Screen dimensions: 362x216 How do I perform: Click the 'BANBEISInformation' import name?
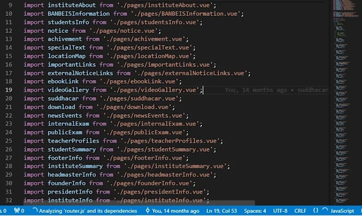tap(78, 14)
